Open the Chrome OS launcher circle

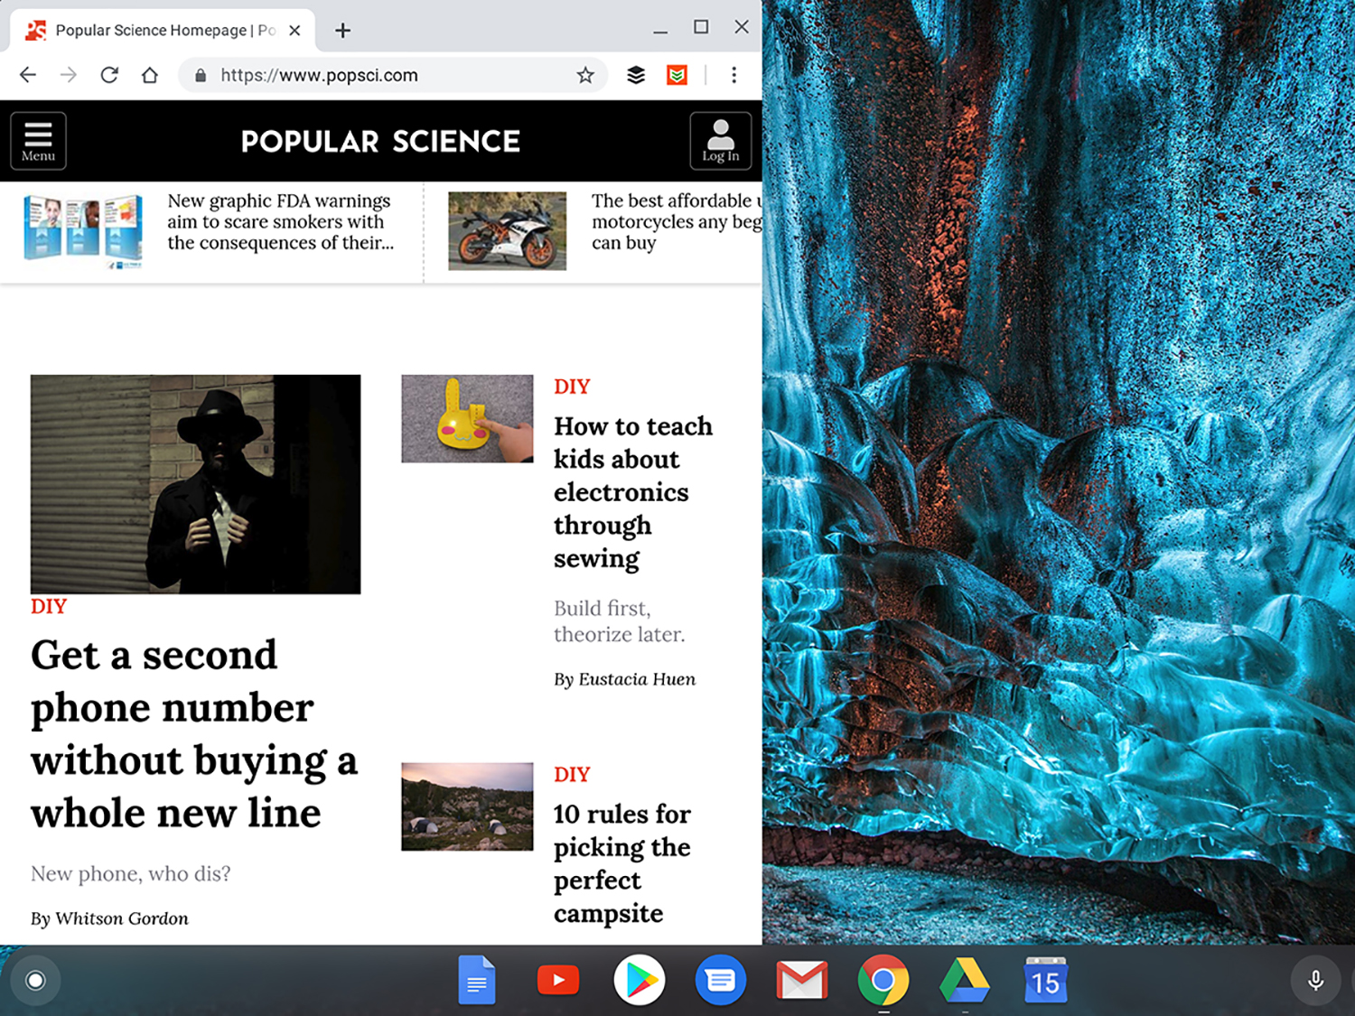pos(35,980)
